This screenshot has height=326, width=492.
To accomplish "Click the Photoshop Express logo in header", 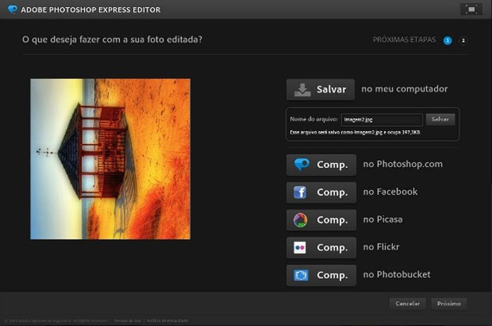I will (x=12, y=10).
